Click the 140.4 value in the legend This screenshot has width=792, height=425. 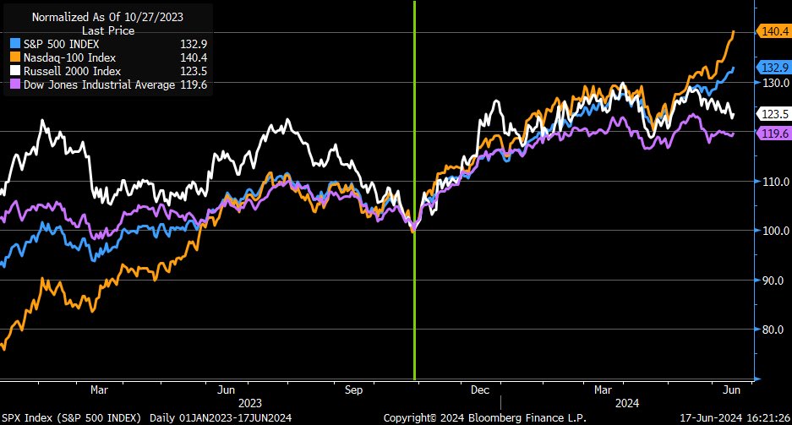click(194, 57)
